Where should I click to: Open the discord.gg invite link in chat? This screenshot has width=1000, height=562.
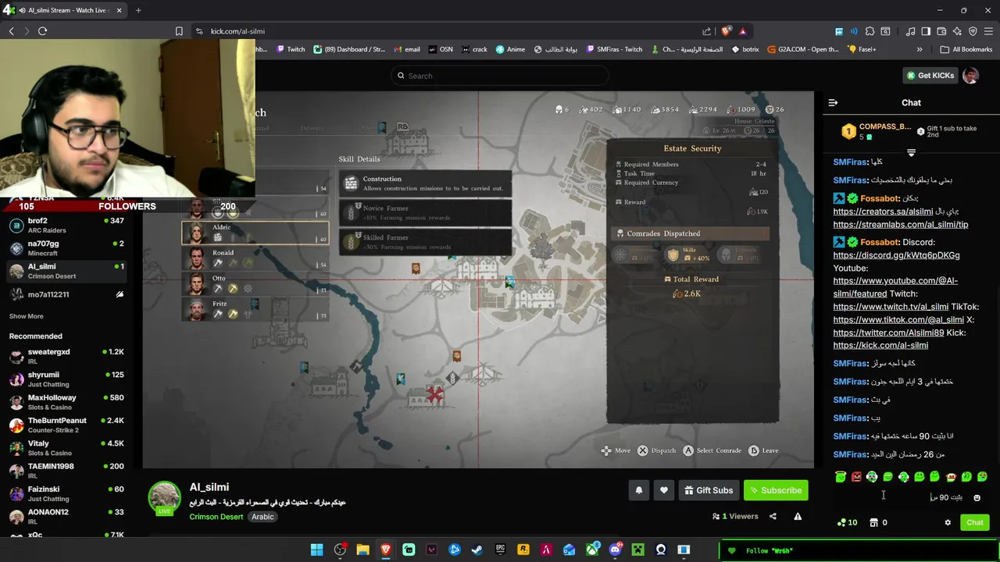pyautogui.click(x=896, y=255)
